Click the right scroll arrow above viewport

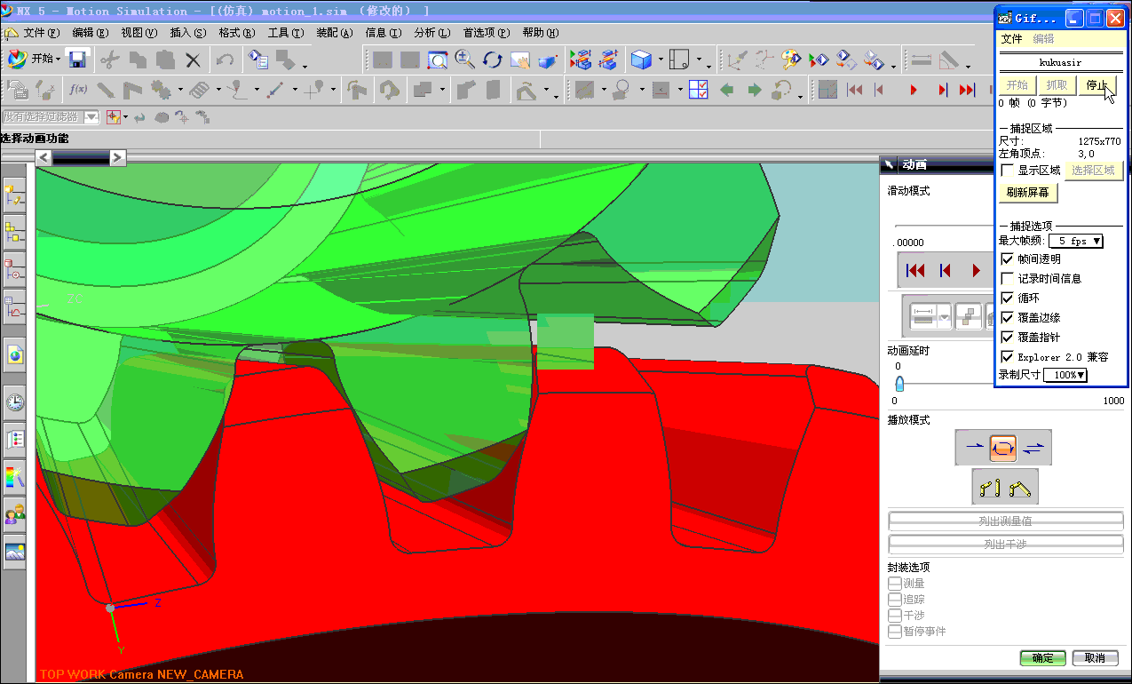pyautogui.click(x=117, y=158)
